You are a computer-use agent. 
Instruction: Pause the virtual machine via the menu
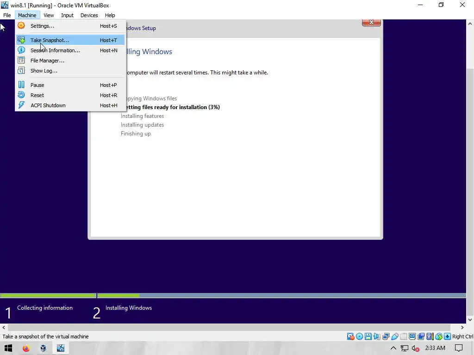pyautogui.click(x=70, y=85)
